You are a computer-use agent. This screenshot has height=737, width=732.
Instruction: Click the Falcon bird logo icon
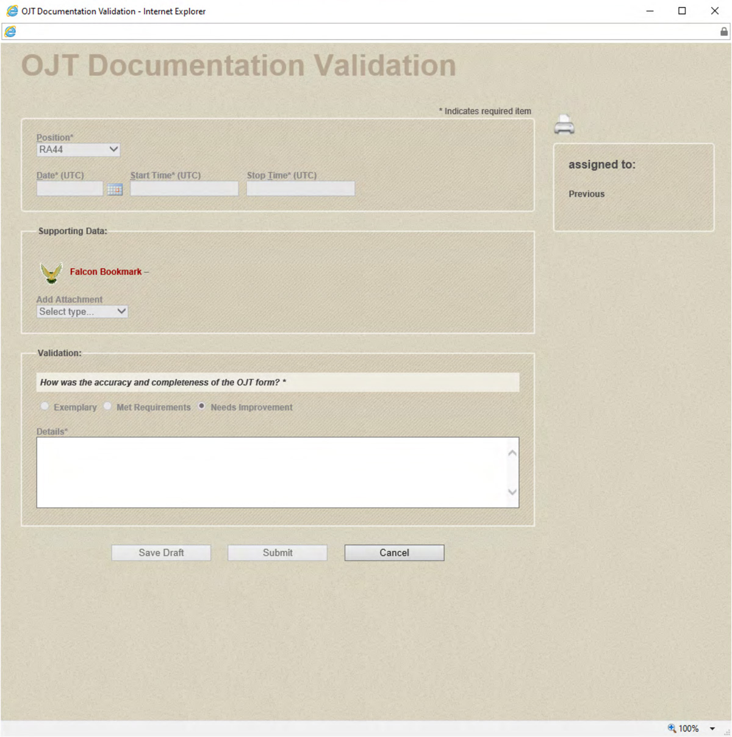(x=51, y=273)
